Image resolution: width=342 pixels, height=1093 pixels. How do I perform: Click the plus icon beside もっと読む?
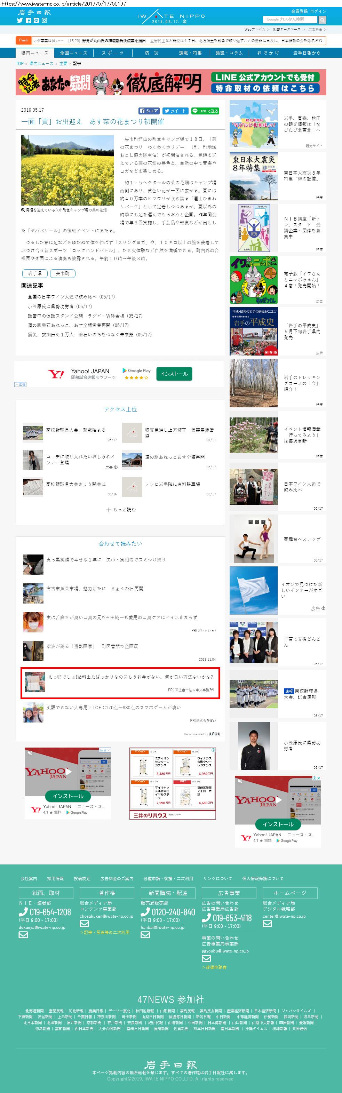tap(109, 510)
